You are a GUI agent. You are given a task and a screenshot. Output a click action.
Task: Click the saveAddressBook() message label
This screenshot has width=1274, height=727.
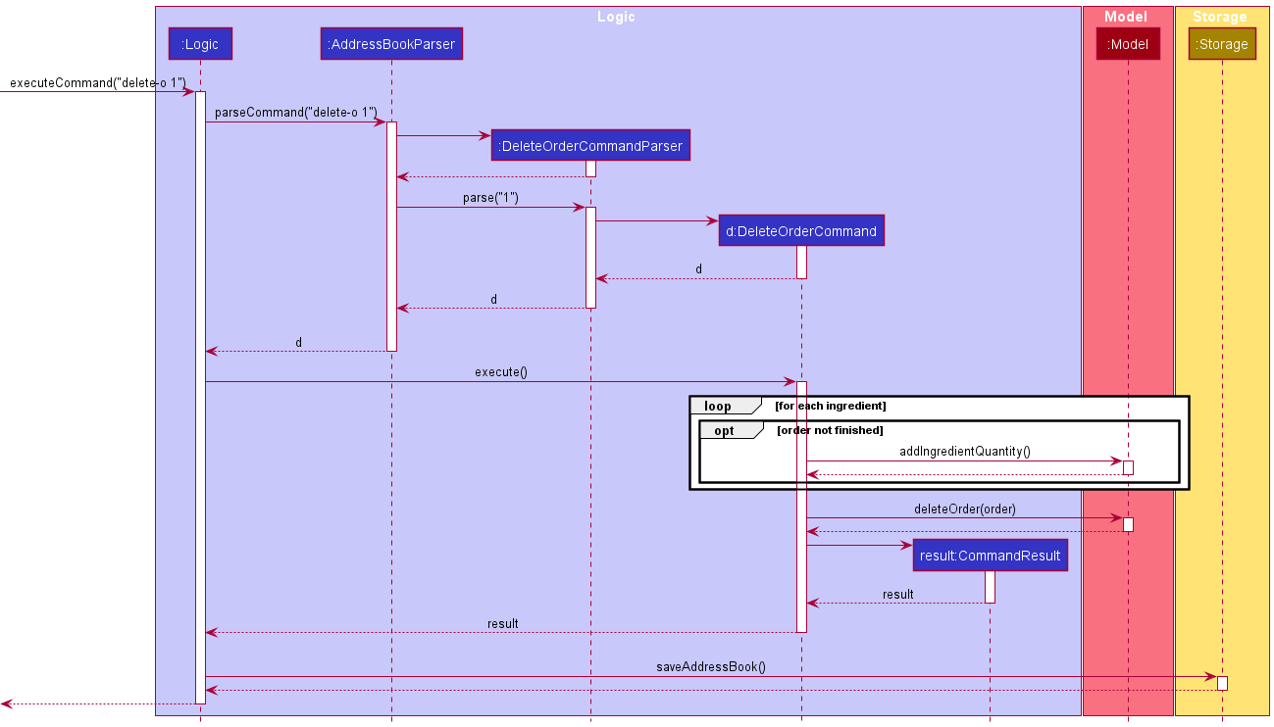(711, 665)
